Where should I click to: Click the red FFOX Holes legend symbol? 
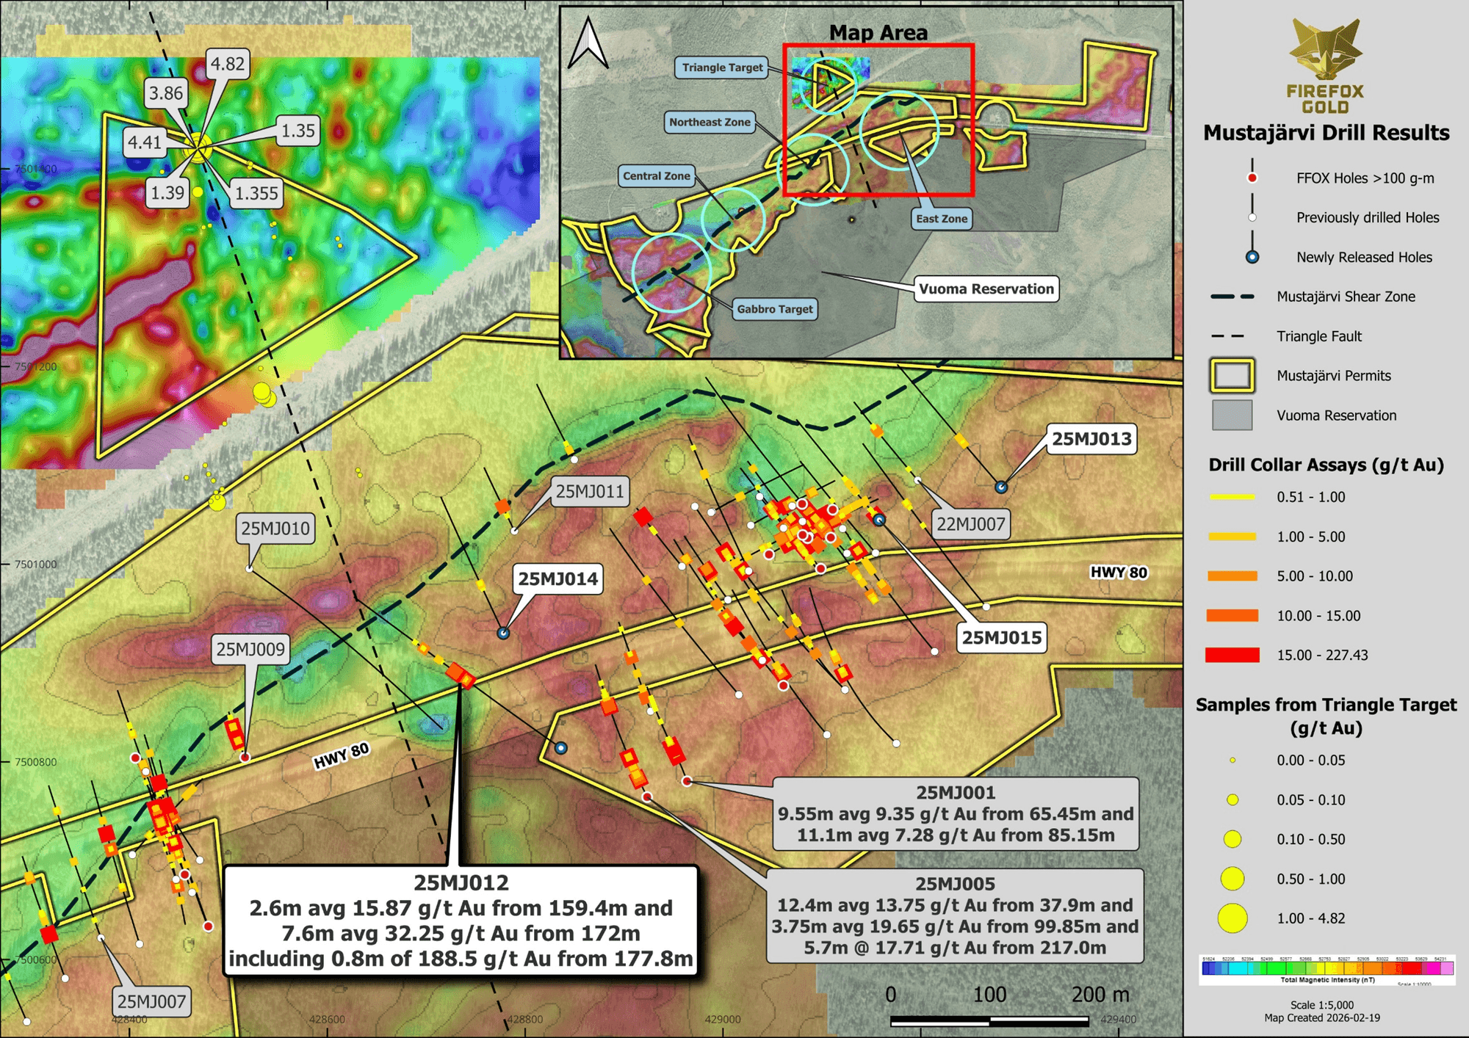pyautogui.click(x=1252, y=178)
